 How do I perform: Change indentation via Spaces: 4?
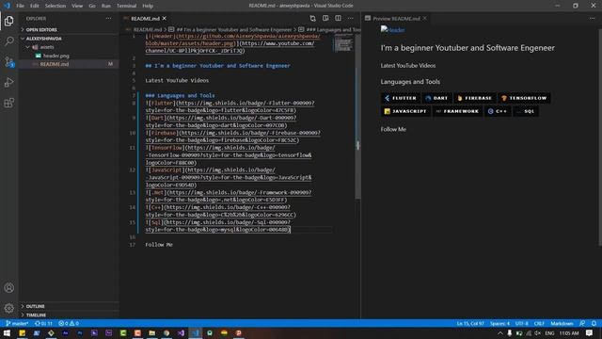tap(499, 323)
